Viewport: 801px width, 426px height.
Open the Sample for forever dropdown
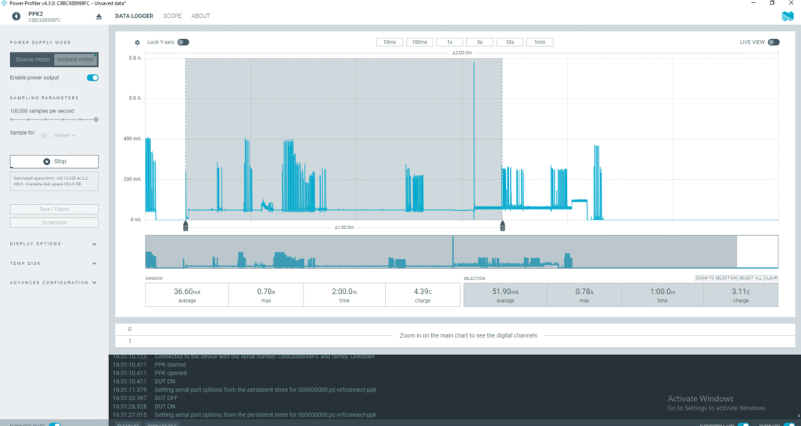tap(64, 135)
